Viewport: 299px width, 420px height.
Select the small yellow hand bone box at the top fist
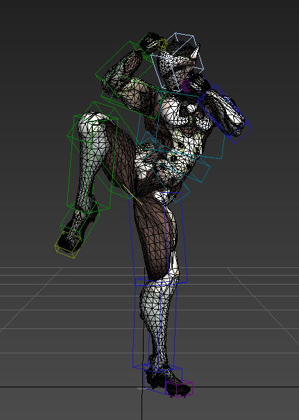(x=162, y=44)
